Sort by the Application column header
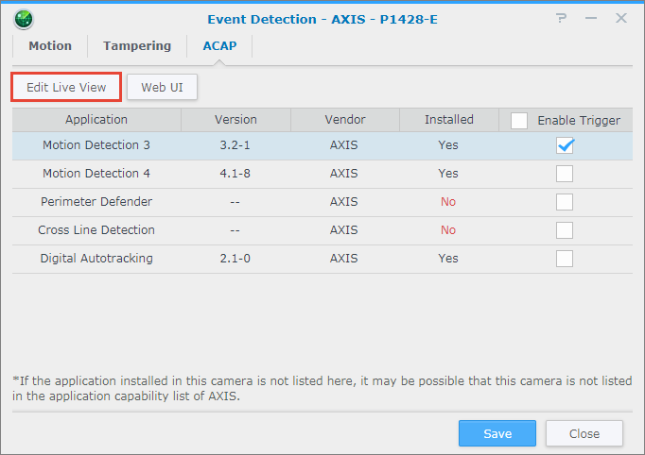 click(96, 120)
